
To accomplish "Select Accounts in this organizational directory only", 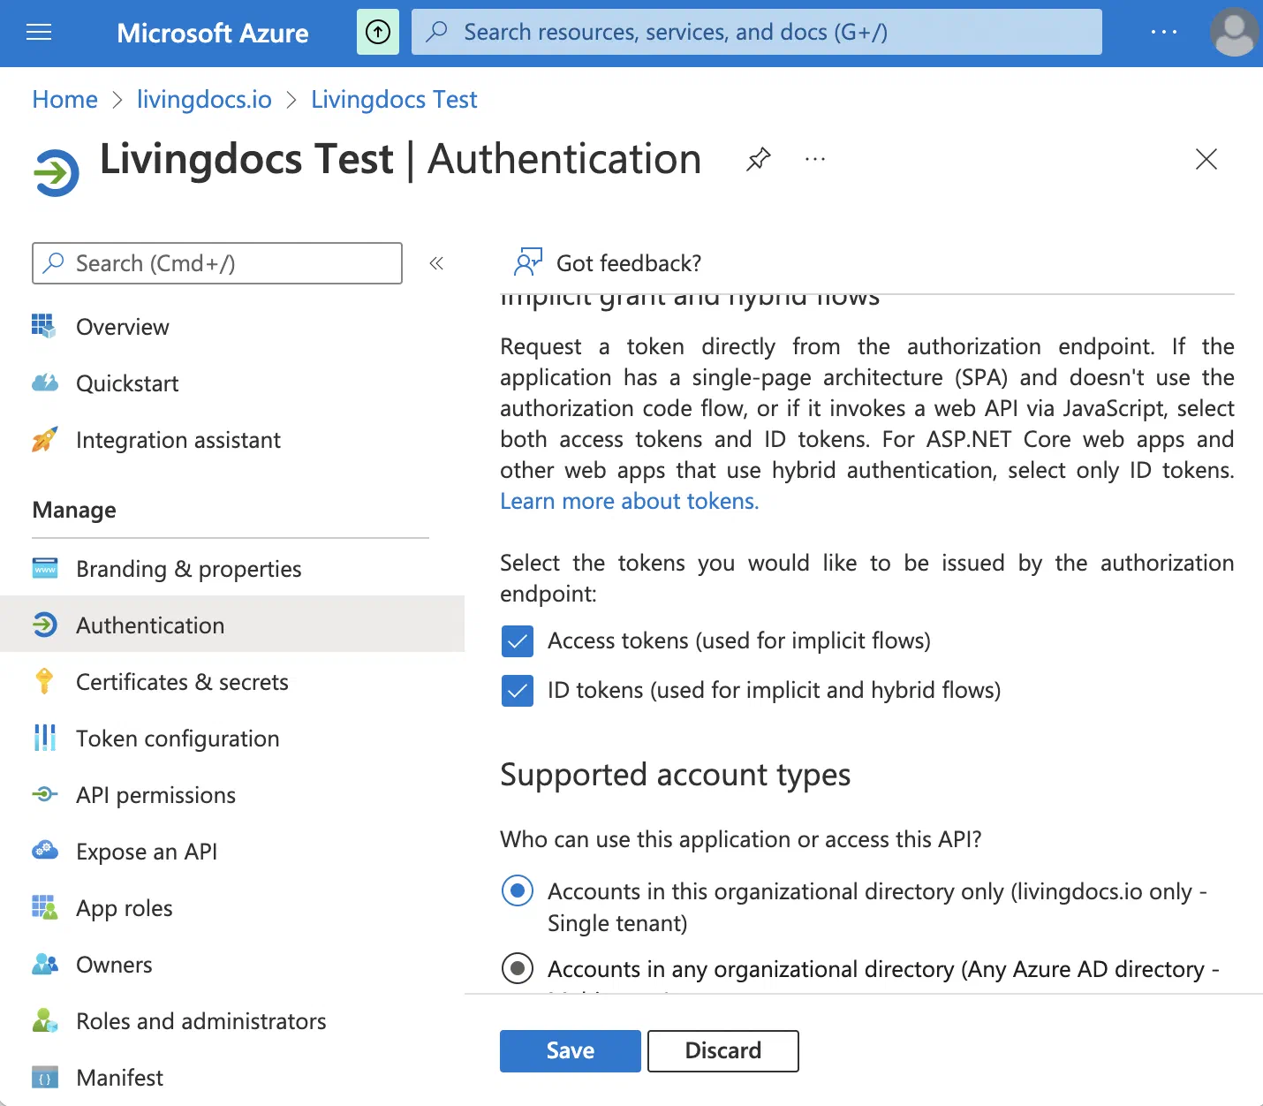I will click(518, 890).
